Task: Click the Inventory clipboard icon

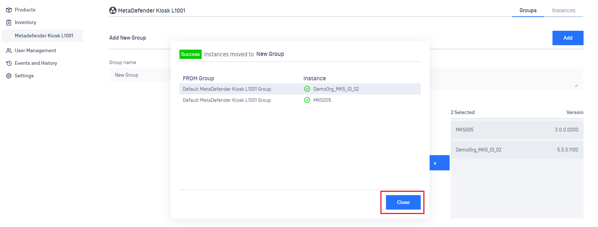Action: pyautogui.click(x=9, y=23)
